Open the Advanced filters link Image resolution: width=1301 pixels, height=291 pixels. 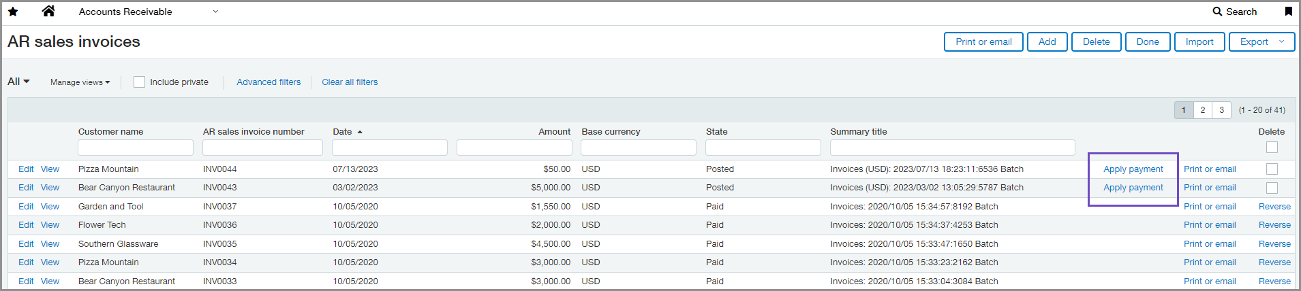click(269, 82)
